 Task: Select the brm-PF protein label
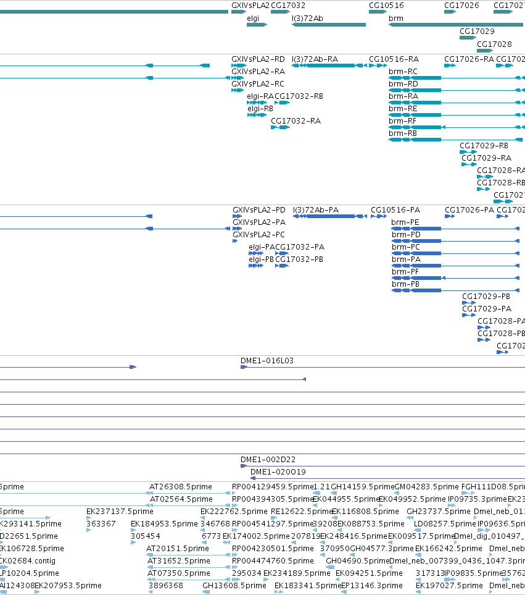coord(405,272)
